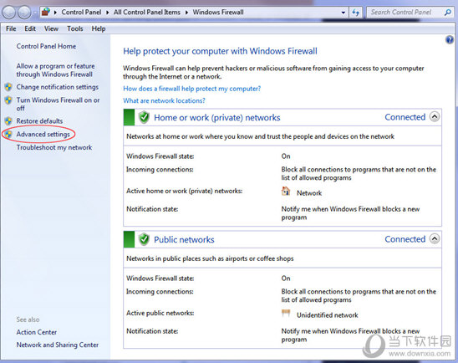Open the recent pages dropdown next to Forward button

pyautogui.click(x=35, y=13)
